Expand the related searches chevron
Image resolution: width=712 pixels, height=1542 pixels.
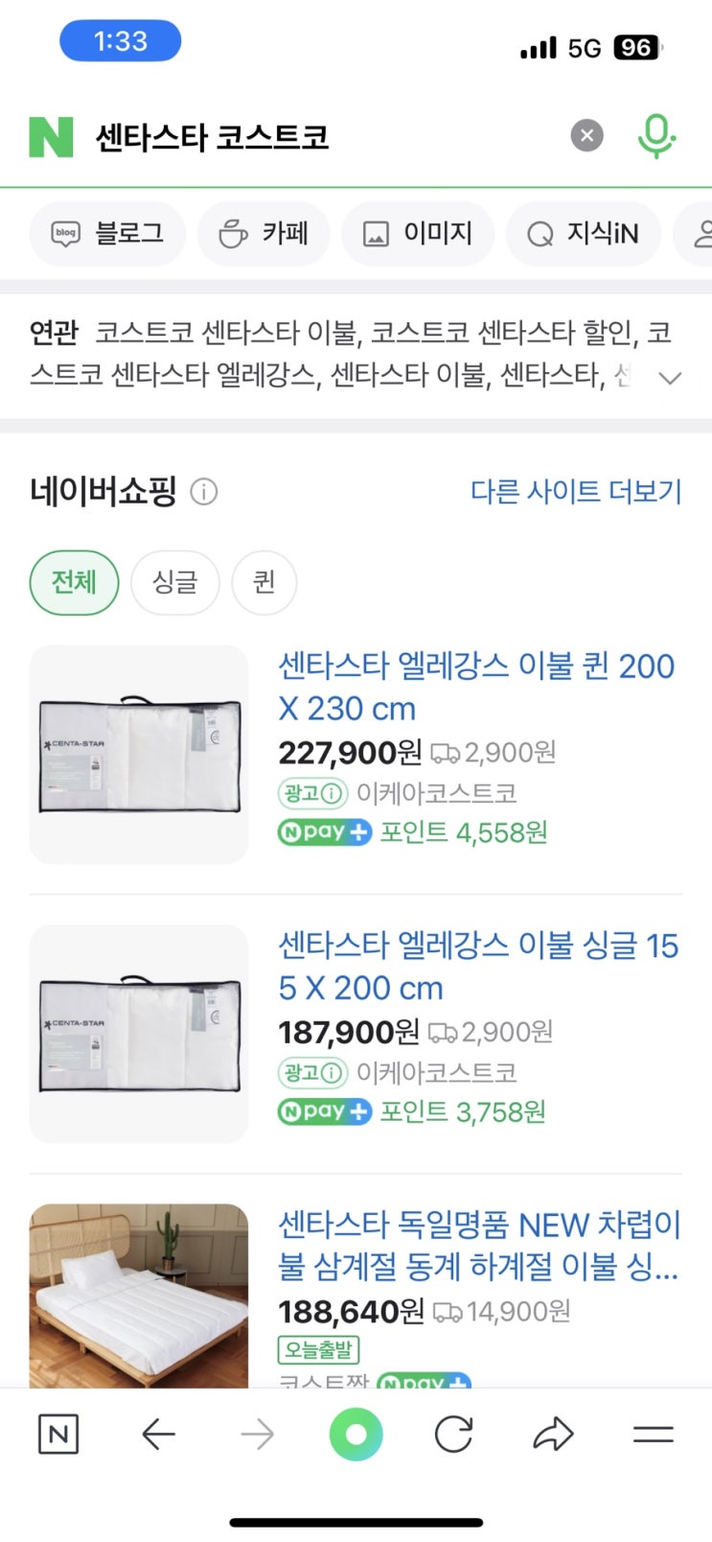(x=671, y=378)
